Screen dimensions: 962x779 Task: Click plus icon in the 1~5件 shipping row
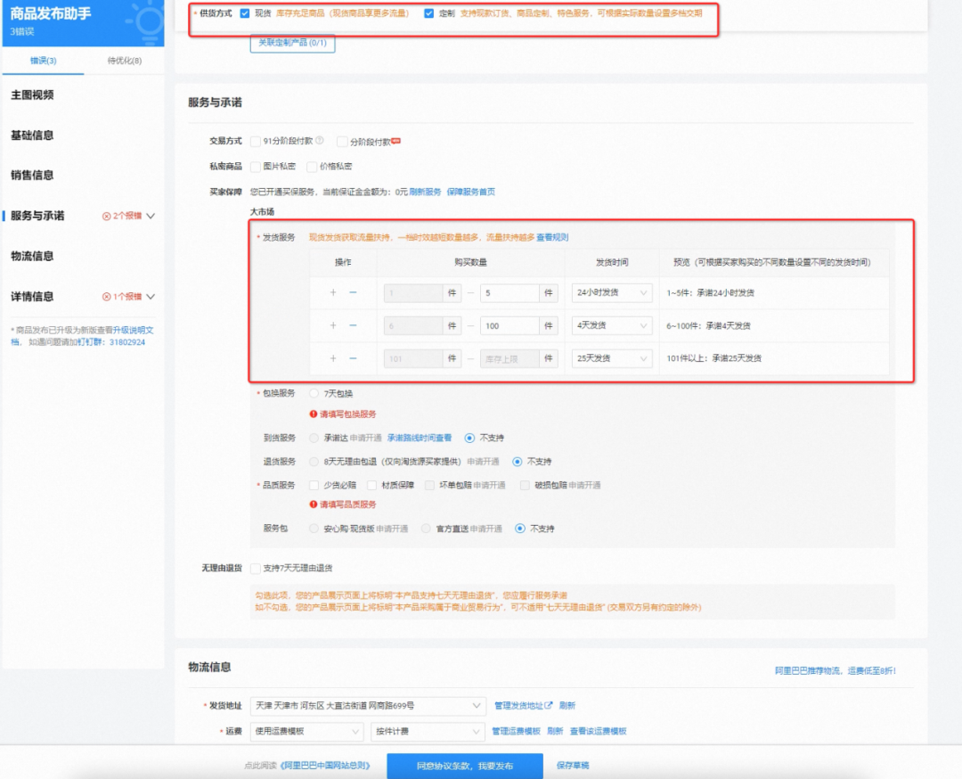pyautogui.click(x=333, y=292)
